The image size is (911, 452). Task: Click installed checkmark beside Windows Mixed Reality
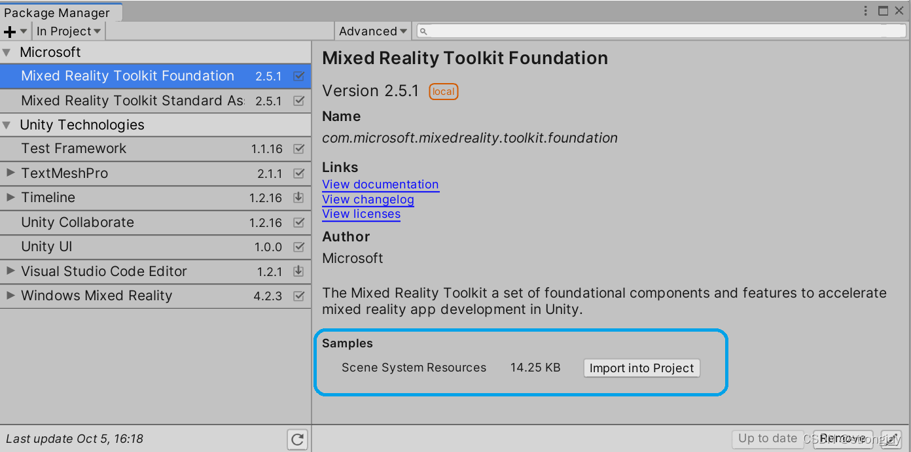point(299,296)
